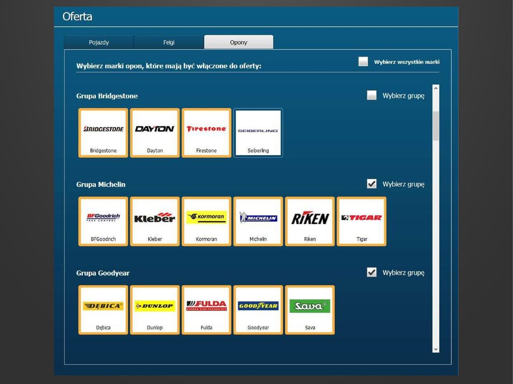Viewport: 513px width, 384px height.
Task: Click the vertical scrollbar thumb
Action: (x=436, y=126)
